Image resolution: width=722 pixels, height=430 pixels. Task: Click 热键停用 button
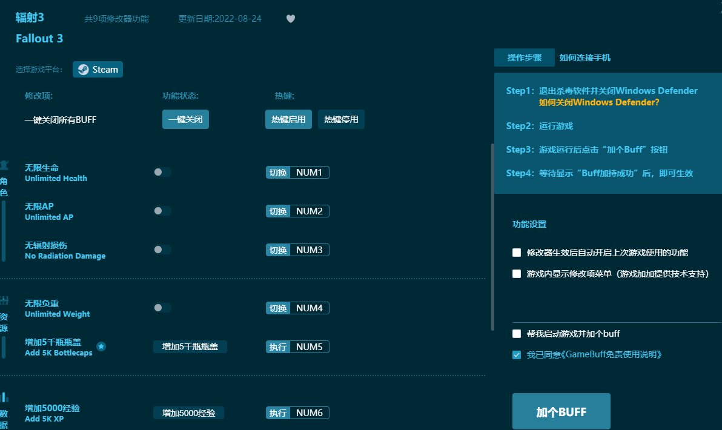click(341, 119)
